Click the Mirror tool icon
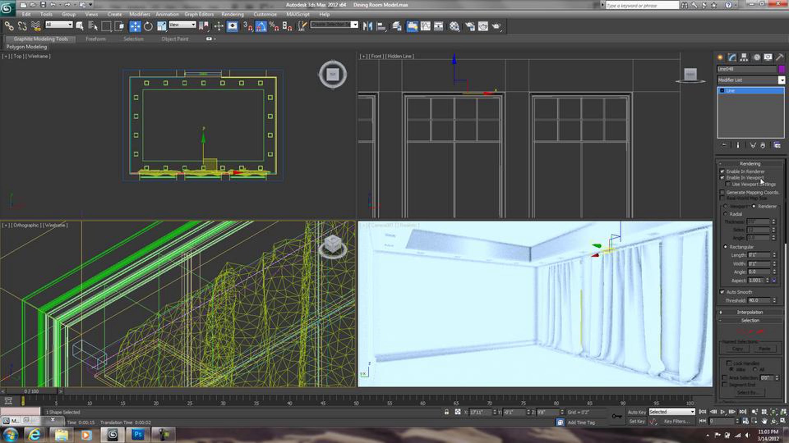 [368, 26]
